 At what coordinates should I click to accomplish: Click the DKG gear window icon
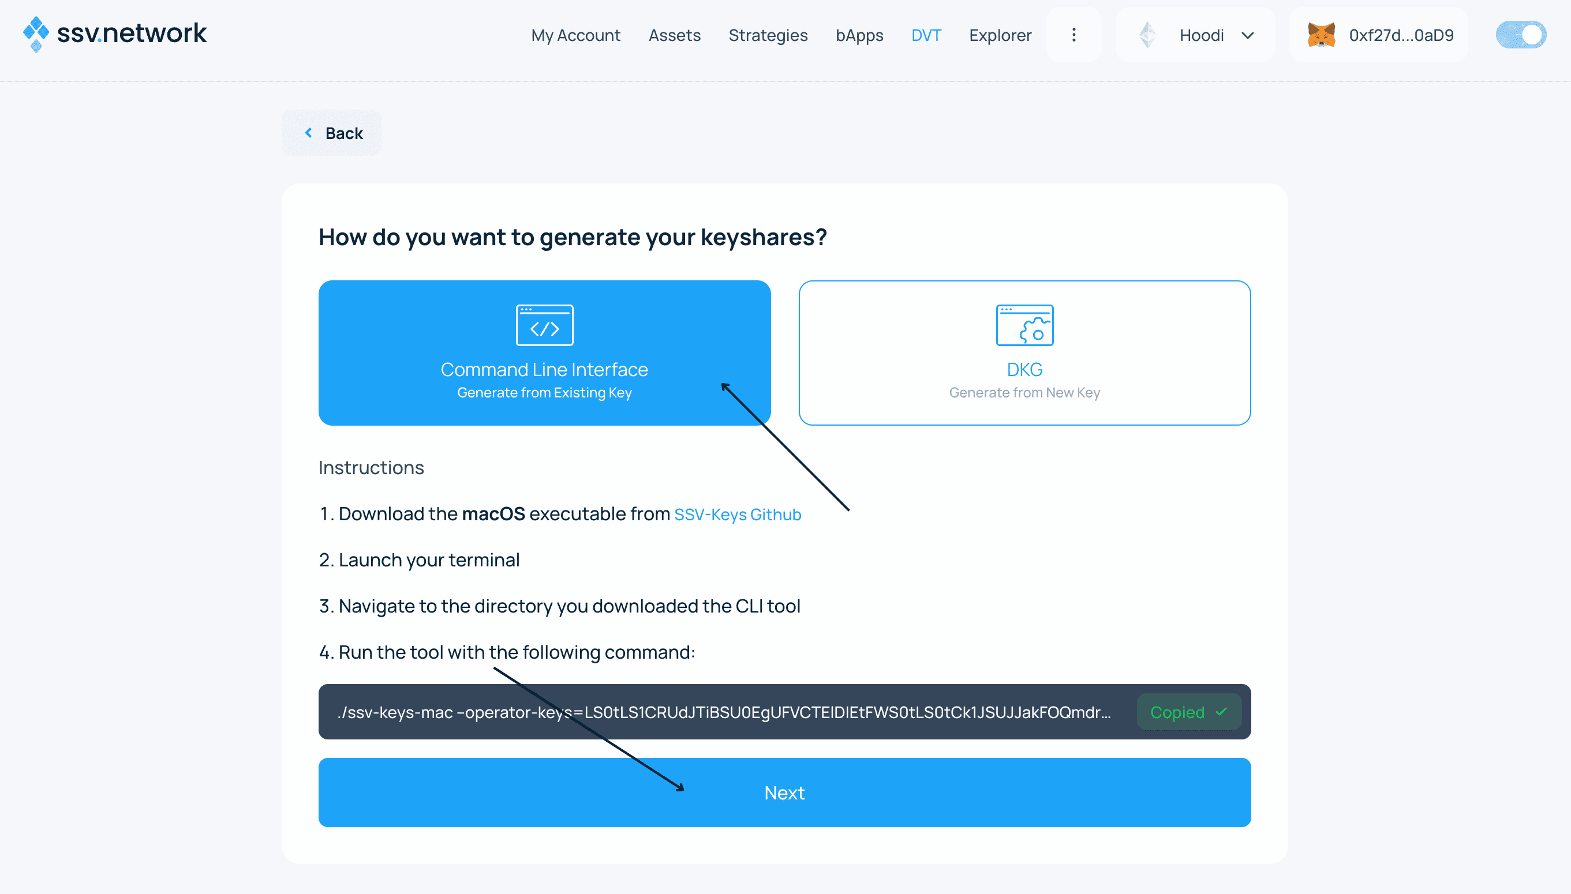pos(1024,325)
